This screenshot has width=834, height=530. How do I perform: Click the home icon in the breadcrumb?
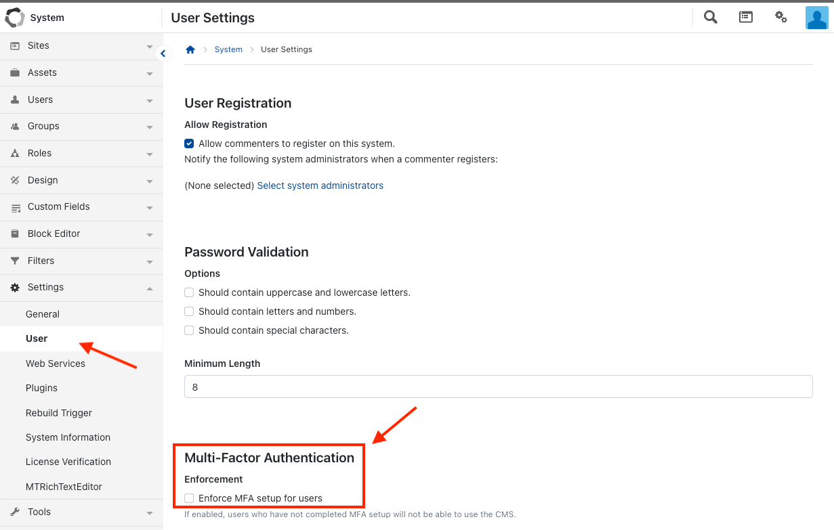pyautogui.click(x=190, y=49)
